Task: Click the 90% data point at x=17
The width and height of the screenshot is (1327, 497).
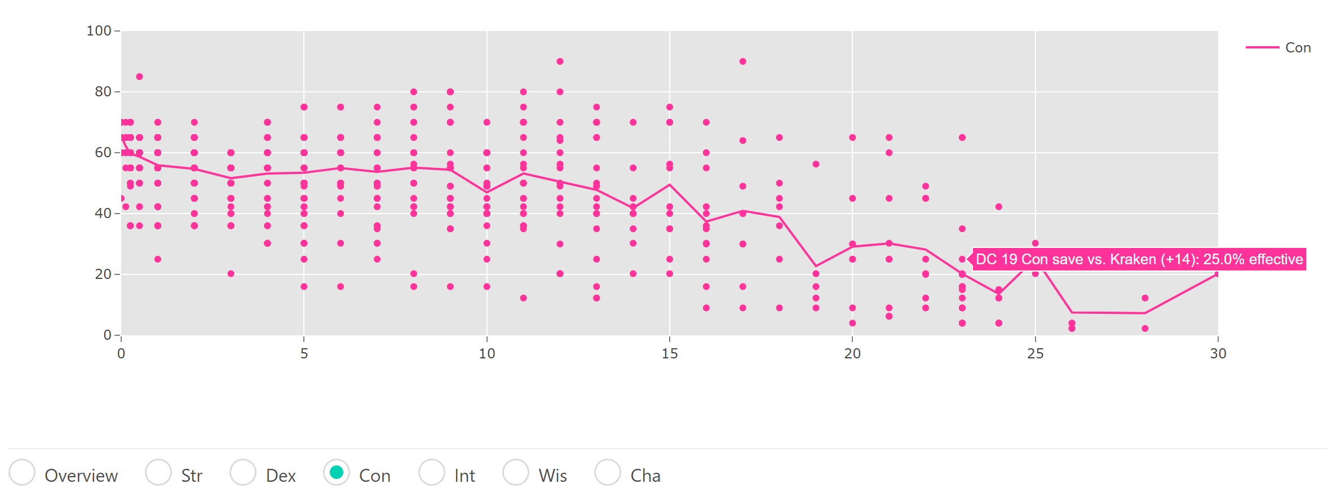Action: click(x=743, y=61)
